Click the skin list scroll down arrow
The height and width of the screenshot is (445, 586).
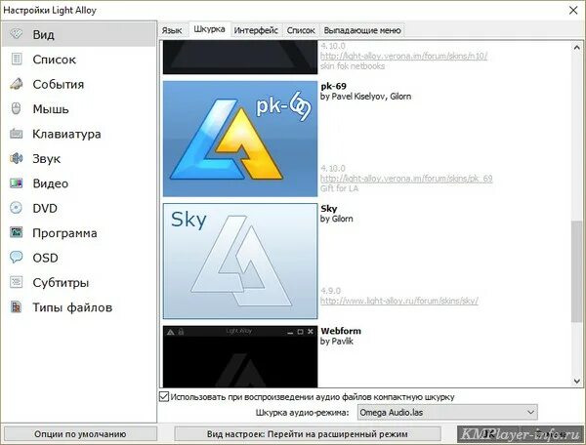(x=576, y=382)
